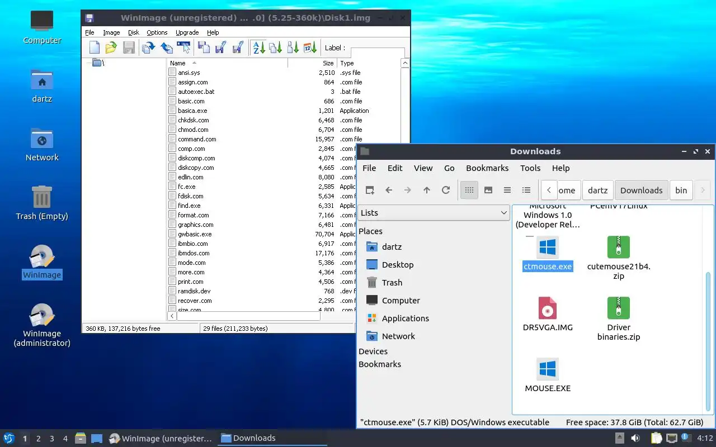The height and width of the screenshot is (447, 716).
Task: Select the Driver binaries.zip archive
Action: pos(619,318)
